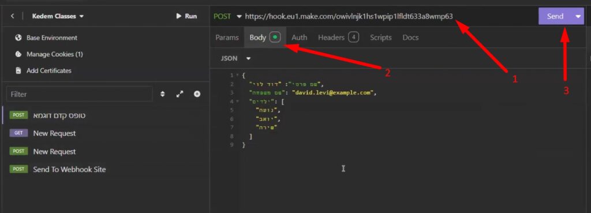Open the JSON body type dropdown
The height and width of the screenshot is (213, 591).
(x=235, y=58)
